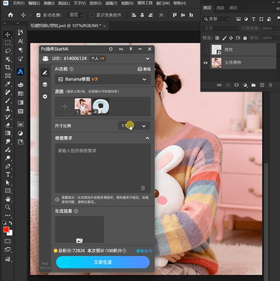Screen dimensions: 280x281
Task: Select the Brush tool
Action: pos(7,100)
